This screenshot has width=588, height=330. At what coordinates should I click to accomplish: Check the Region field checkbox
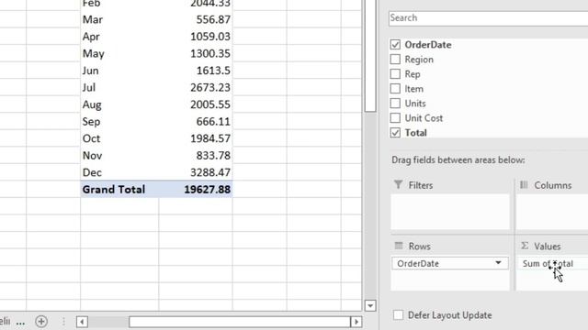[x=395, y=59]
